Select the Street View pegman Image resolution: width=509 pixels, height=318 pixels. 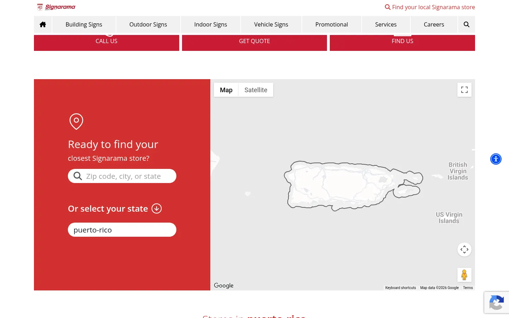[464, 275]
